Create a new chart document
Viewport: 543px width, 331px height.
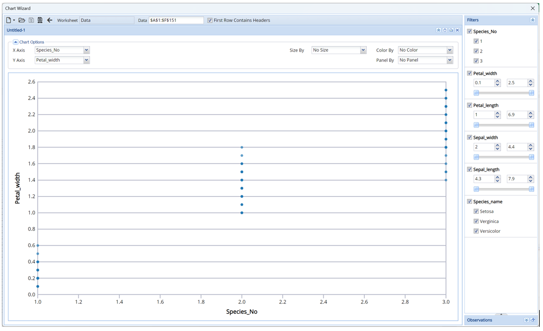point(8,20)
